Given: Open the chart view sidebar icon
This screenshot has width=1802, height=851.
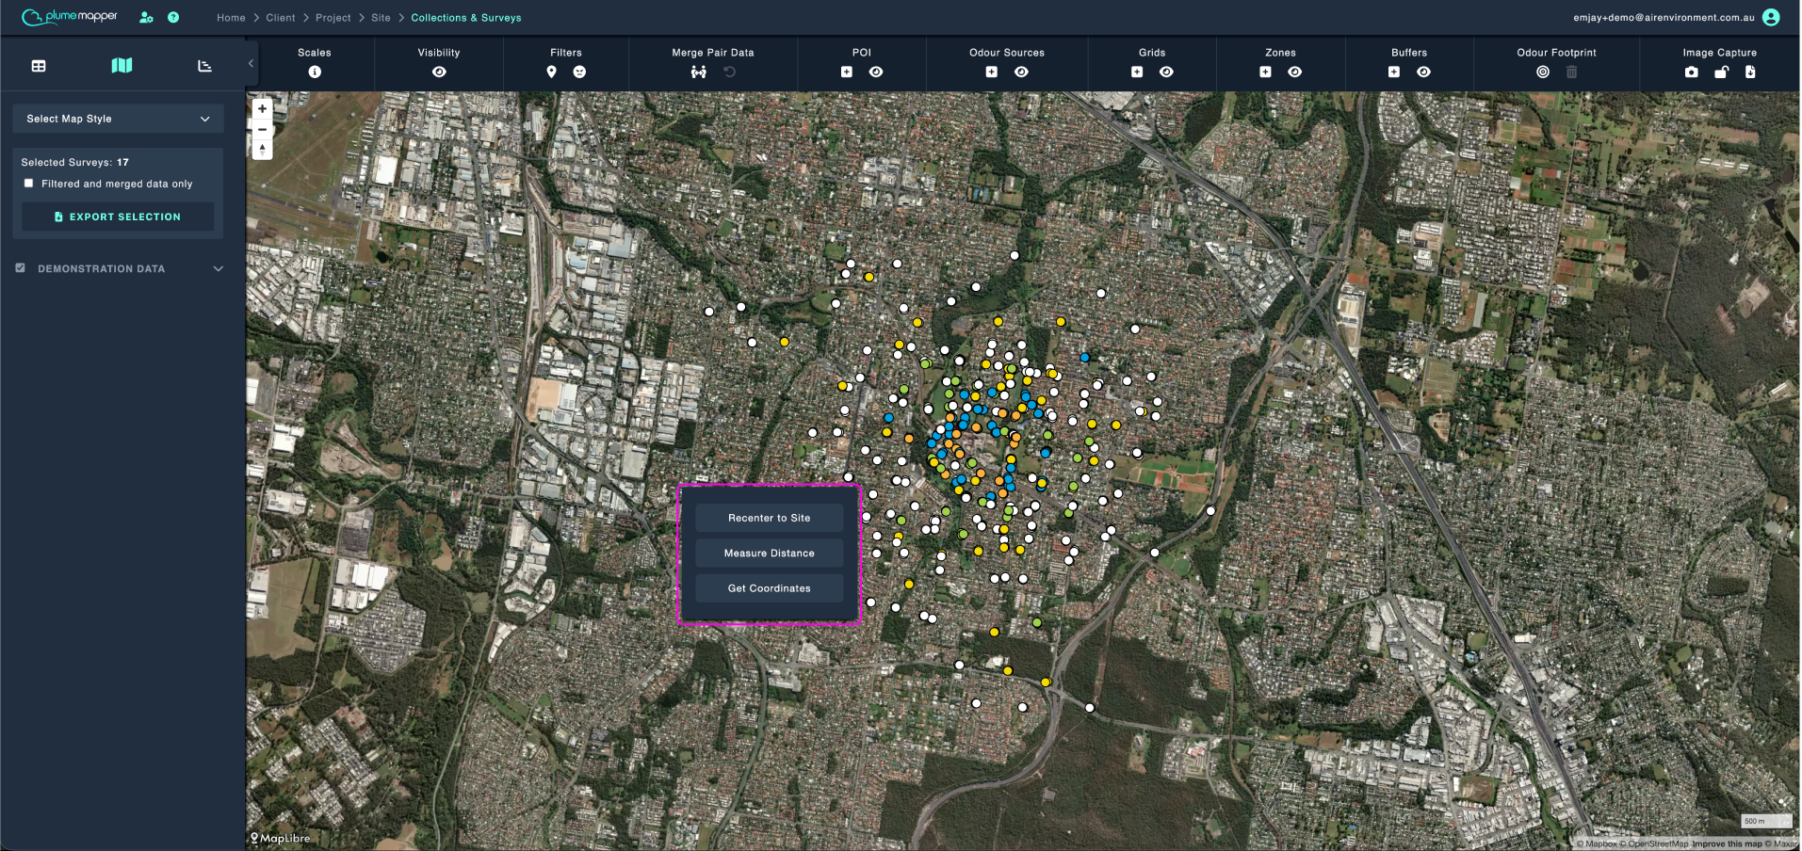Looking at the screenshot, I should coord(204,66).
